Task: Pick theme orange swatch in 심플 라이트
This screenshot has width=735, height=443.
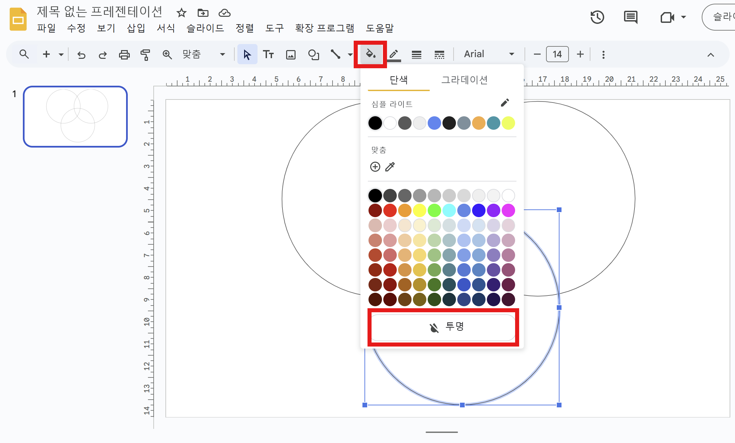Action: (479, 123)
